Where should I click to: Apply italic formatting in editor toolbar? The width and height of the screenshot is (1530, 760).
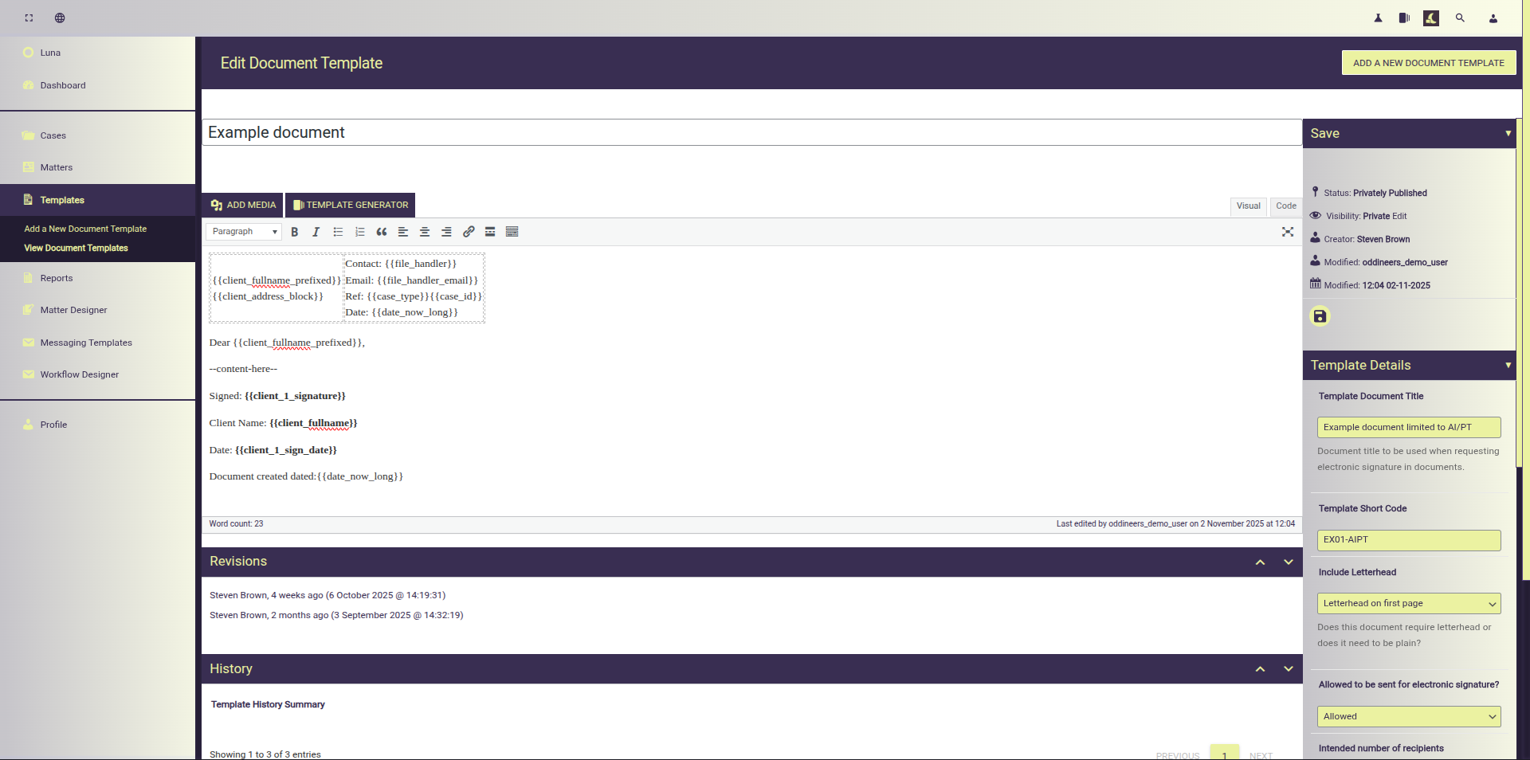click(316, 232)
